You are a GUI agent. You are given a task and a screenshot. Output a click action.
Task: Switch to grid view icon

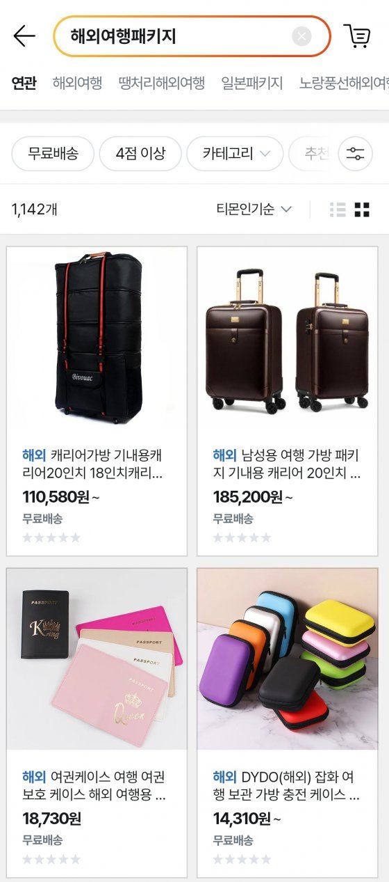tap(362, 210)
